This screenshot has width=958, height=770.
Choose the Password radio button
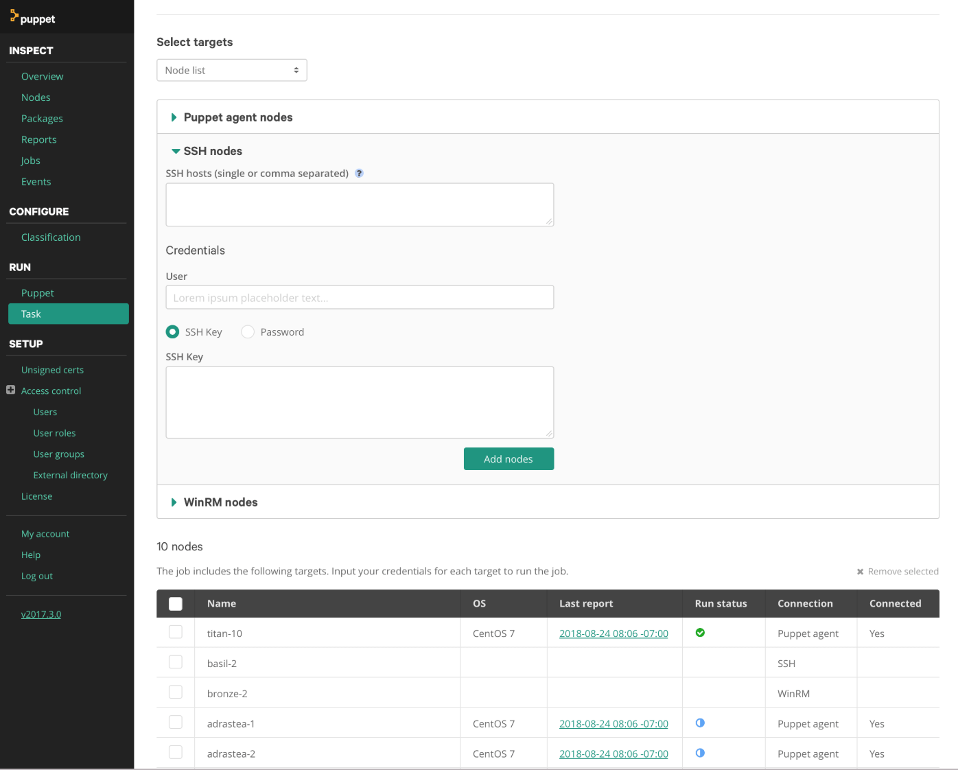(x=248, y=331)
